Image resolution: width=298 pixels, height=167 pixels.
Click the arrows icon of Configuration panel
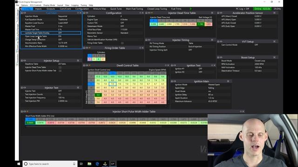(87, 13)
